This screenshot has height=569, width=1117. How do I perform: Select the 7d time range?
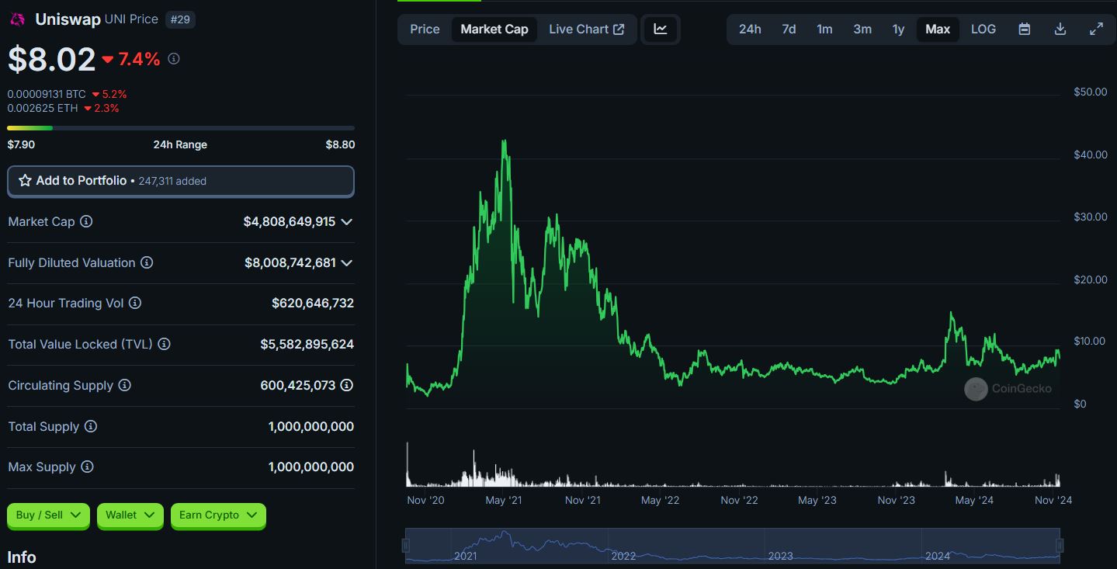click(x=789, y=29)
